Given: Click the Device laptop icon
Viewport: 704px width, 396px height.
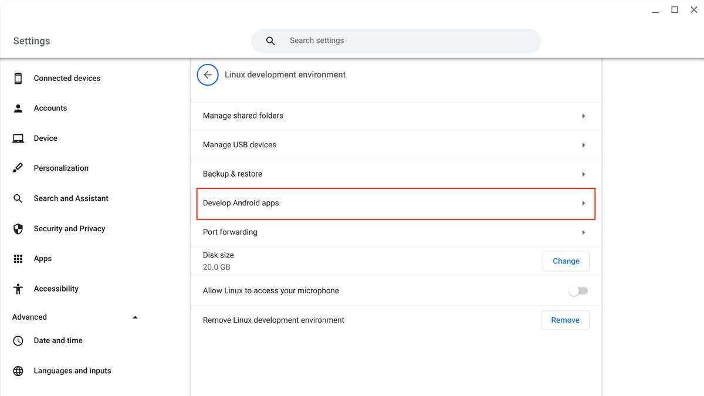Looking at the screenshot, I should (18, 138).
